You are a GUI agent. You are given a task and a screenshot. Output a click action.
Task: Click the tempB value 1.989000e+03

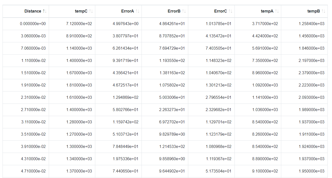tap(312, 110)
